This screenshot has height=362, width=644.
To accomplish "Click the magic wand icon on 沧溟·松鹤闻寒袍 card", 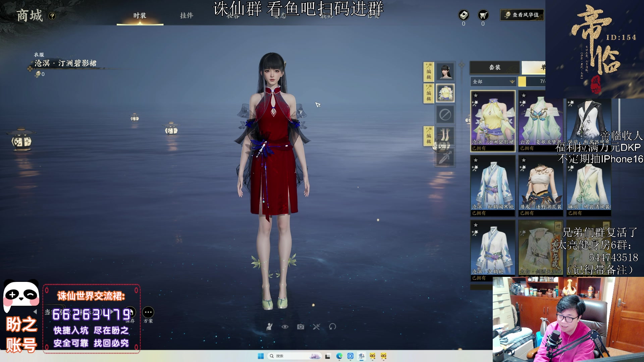I will point(475,168).
